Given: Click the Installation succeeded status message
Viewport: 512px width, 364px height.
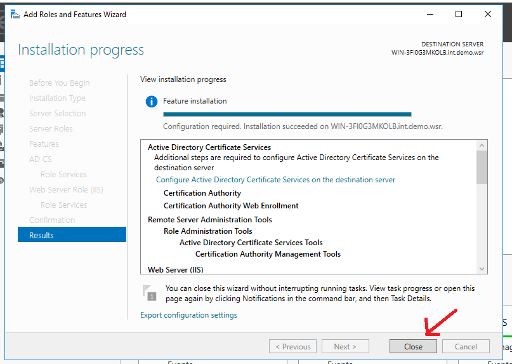Looking at the screenshot, I should (x=303, y=126).
